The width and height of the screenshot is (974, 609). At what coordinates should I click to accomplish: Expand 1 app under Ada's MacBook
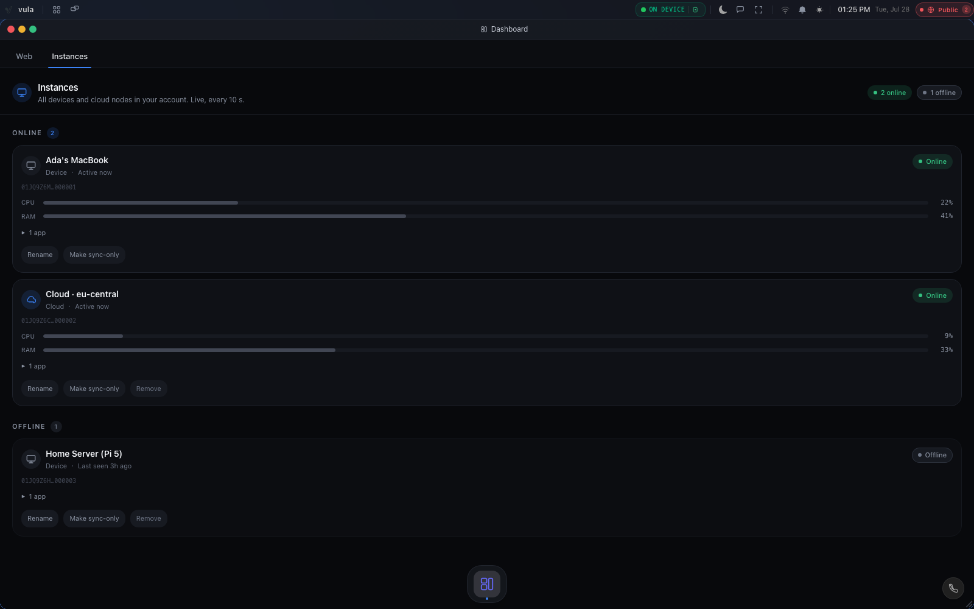(x=34, y=233)
